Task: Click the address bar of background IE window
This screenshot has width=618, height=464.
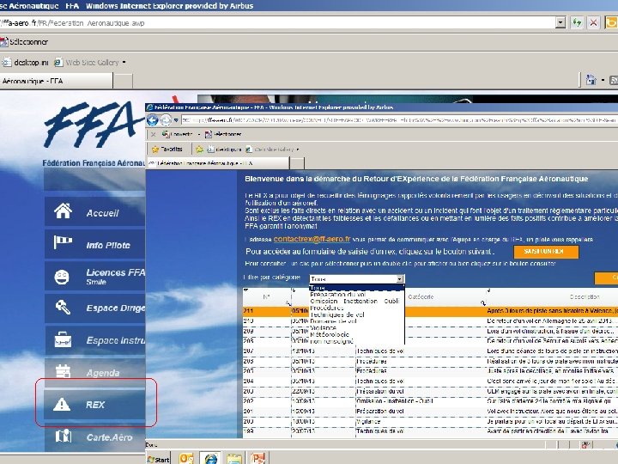Action: (277, 23)
